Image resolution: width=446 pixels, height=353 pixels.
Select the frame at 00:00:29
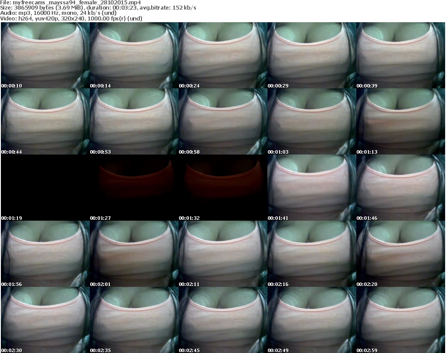click(312, 55)
